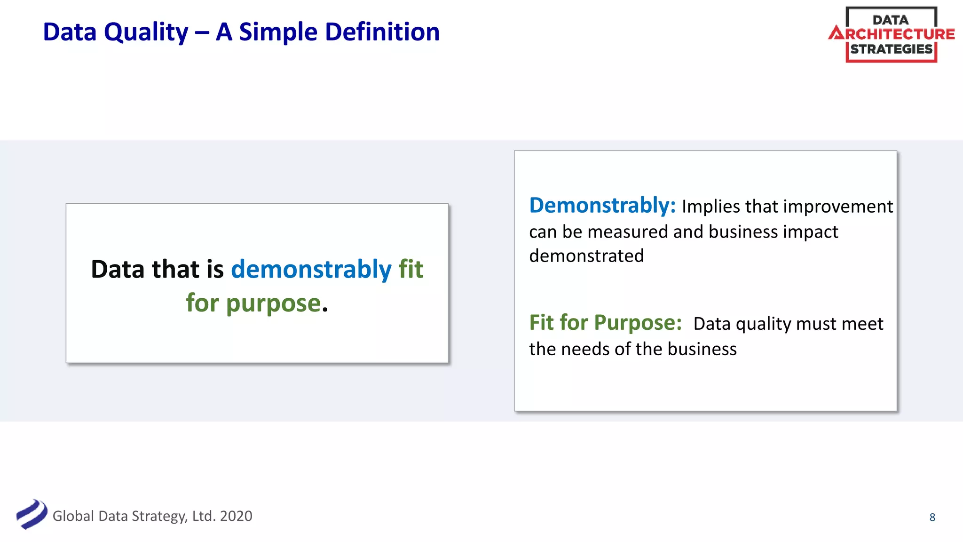
Task: Click the line the needs of the business
Action: (x=632, y=349)
